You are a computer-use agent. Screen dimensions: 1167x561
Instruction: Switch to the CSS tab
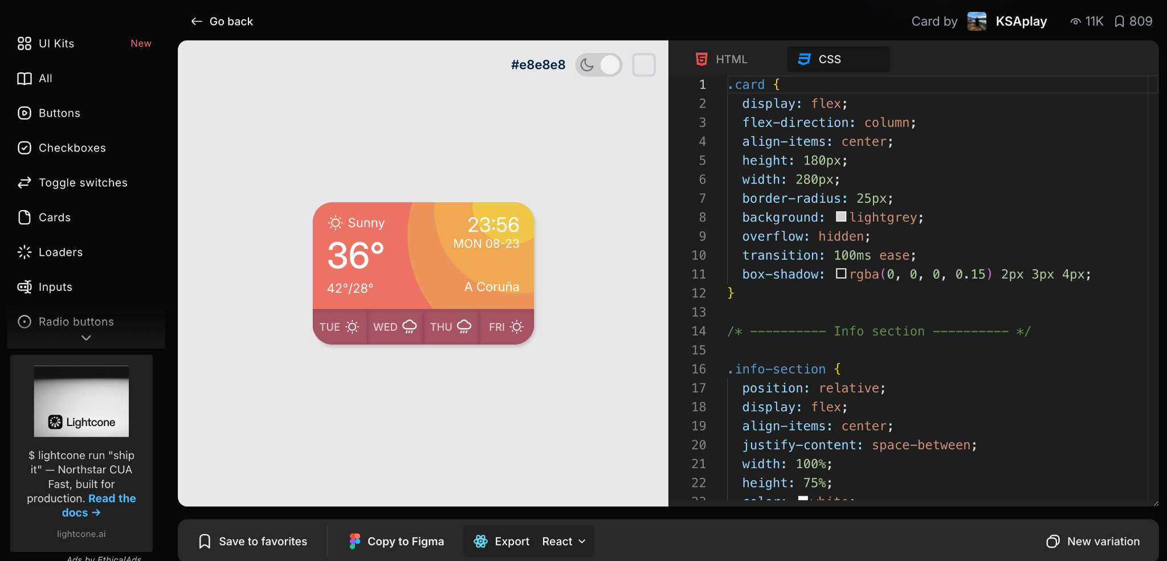click(x=838, y=59)
